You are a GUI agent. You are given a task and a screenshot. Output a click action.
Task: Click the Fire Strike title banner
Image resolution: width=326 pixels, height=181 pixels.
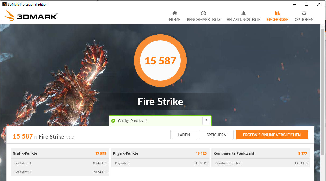click(160, 102)
